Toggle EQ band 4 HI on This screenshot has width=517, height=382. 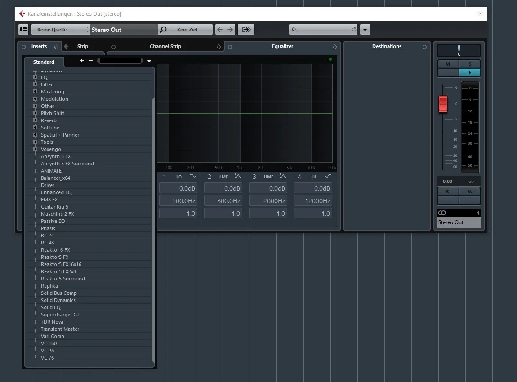click(x=299, y=177)
